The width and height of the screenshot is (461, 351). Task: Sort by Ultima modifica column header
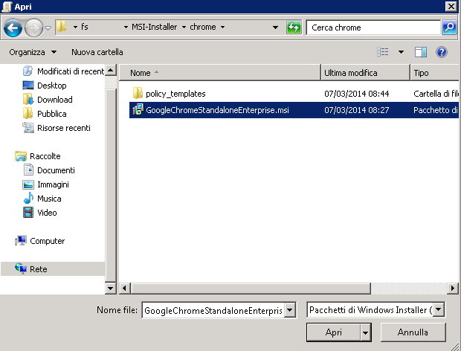click(x=365, y=73)
